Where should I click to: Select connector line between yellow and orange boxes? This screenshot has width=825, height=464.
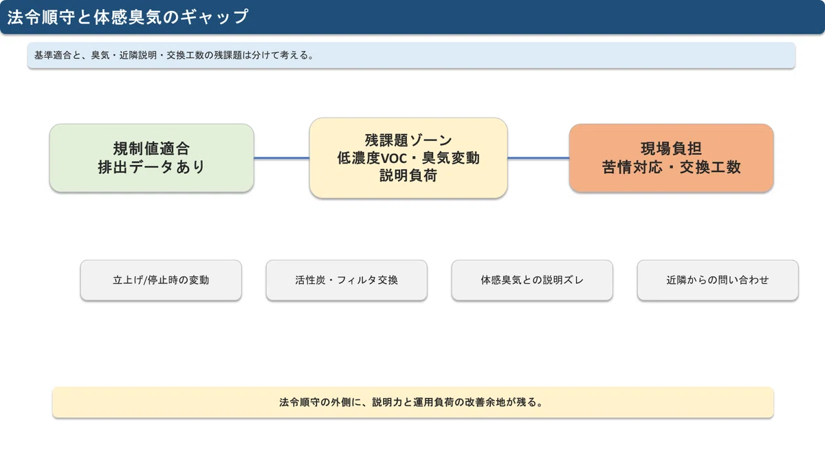(538, 158)
